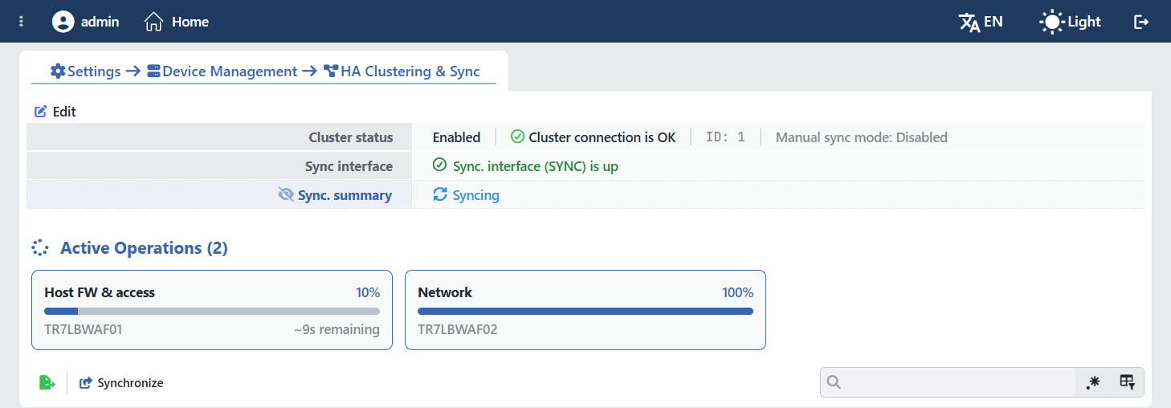Click the Edit pencil icon
The width and height of the screenshot is (1171, 408).
41,112
